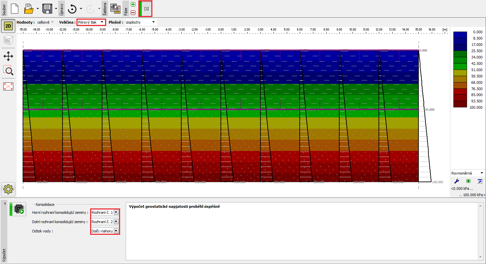Open the Odtok vody 'Dolů i nahoru' dropdown

coord(105,231)
